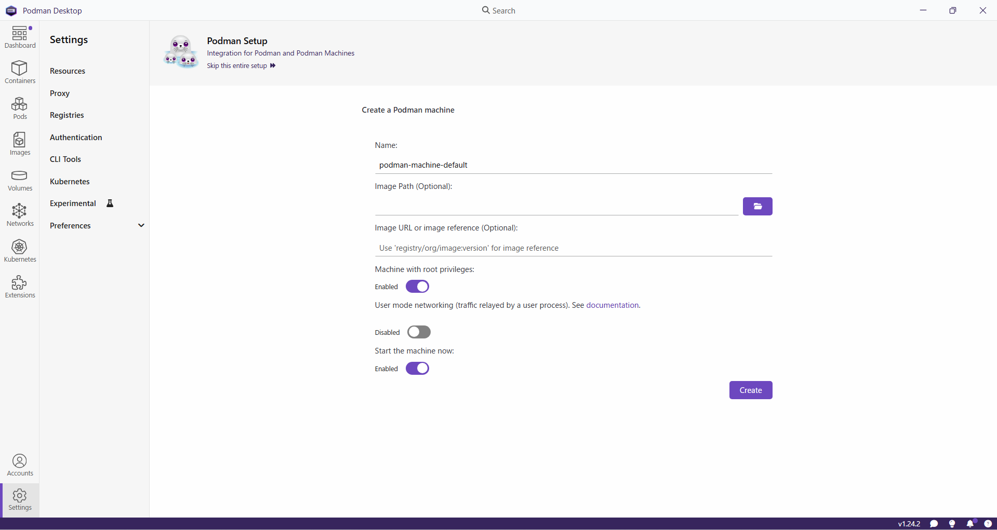Open Authentication settings

[76, 138]
